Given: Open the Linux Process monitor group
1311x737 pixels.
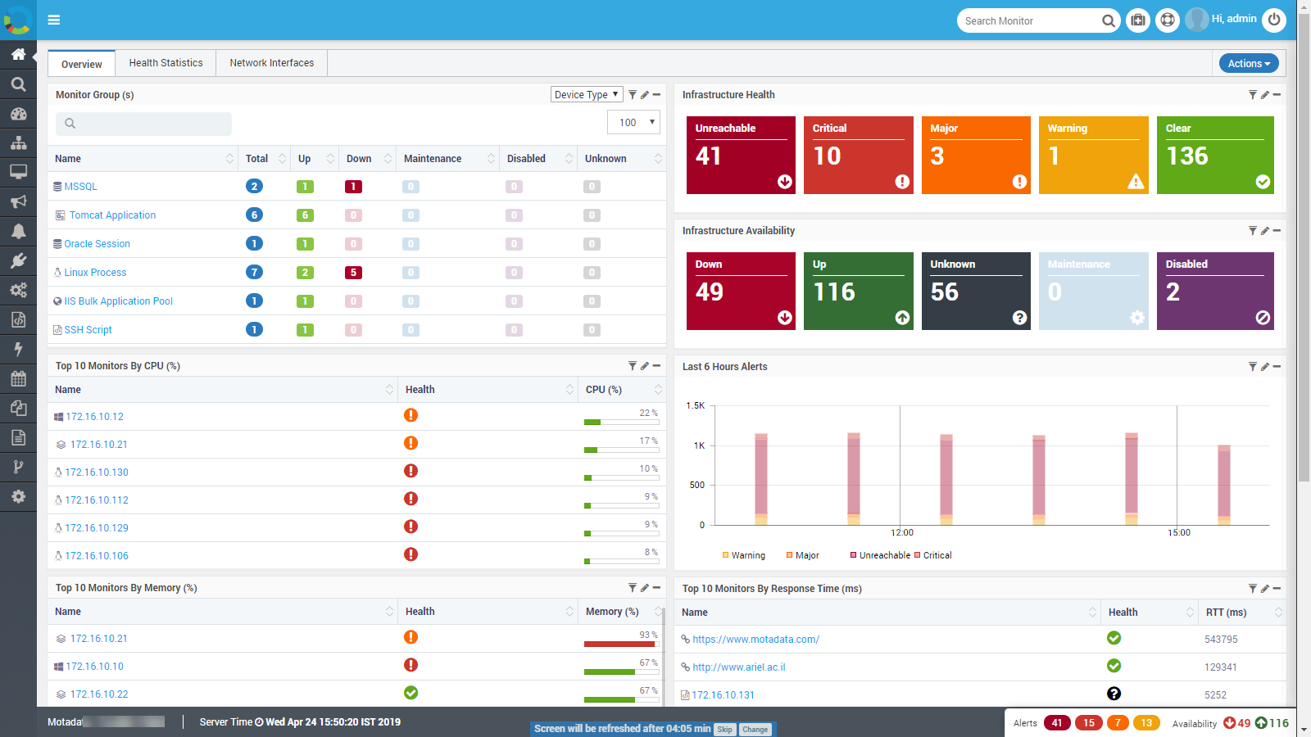Looking at the screenshot, I should tap(95, 273).
